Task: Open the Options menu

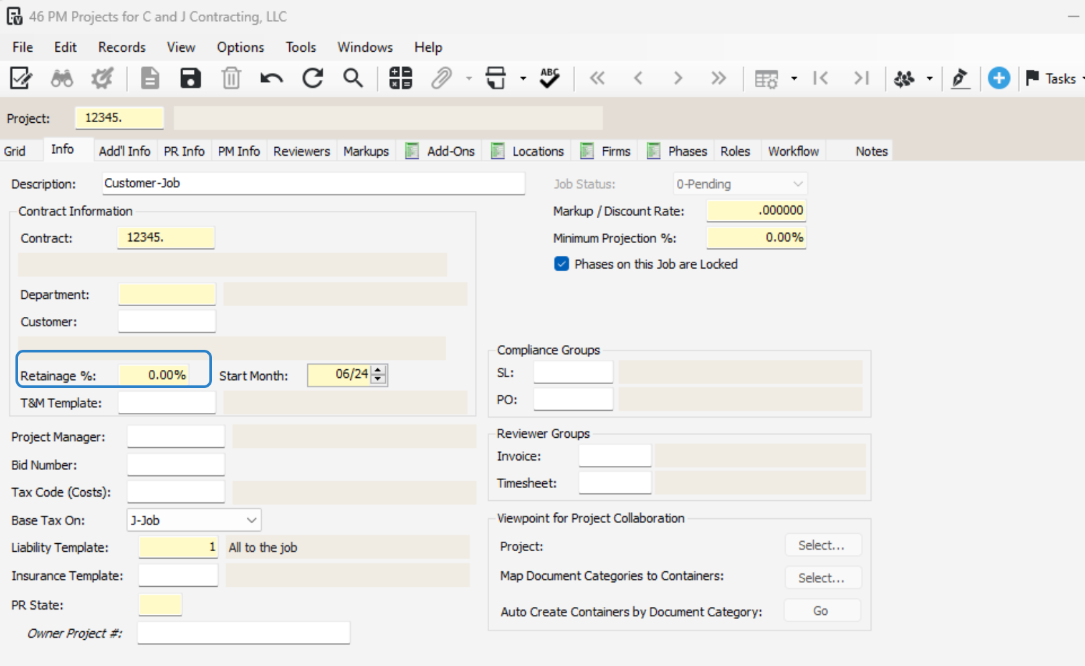Action: pyautogui.click(x=240, y=47)
